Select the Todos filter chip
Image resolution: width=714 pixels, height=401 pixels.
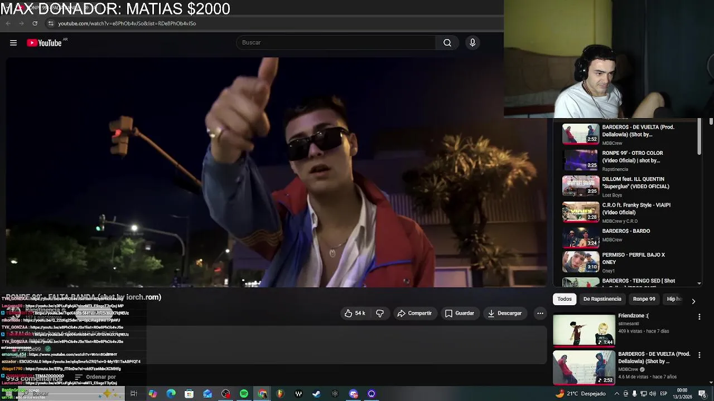pyautogui.click(x=565, y=299)
